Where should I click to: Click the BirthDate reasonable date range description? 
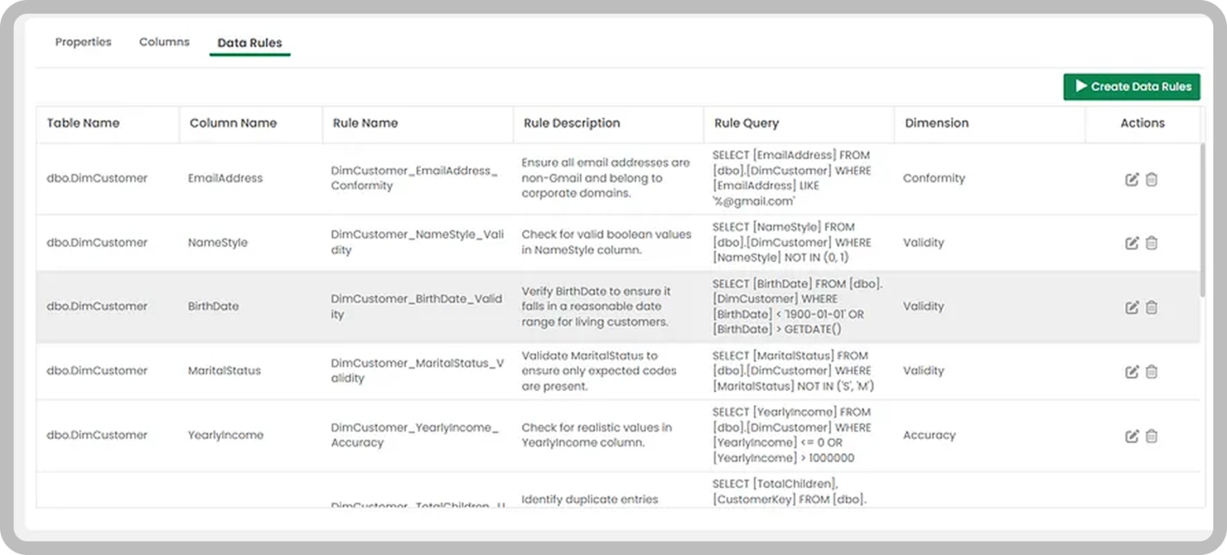click(596, 307)
